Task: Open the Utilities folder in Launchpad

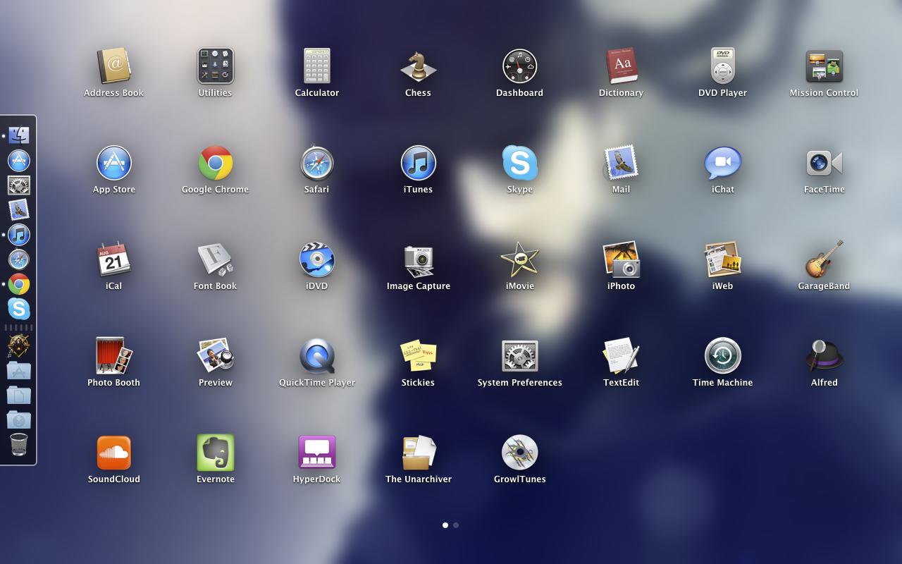Action: (215, 66)
